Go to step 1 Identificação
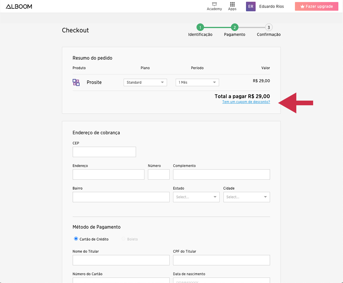 click(200, 28)
